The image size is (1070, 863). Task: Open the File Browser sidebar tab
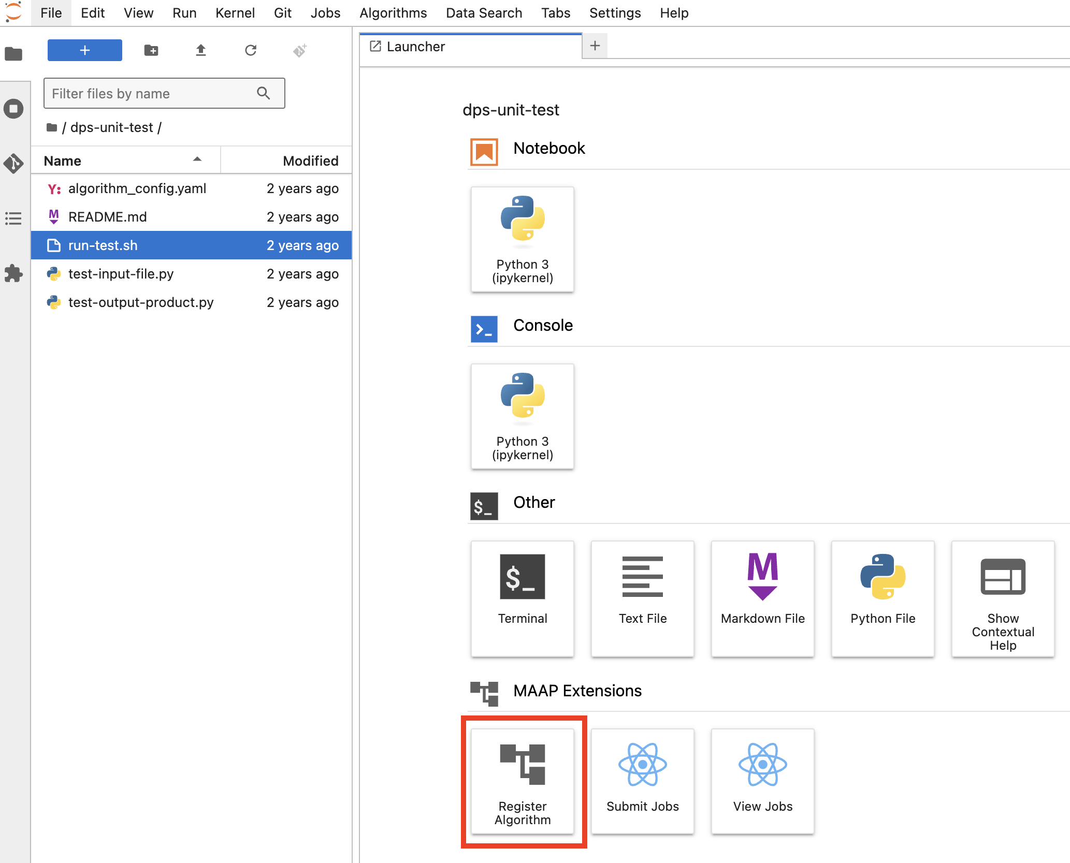tap(14, 54)
